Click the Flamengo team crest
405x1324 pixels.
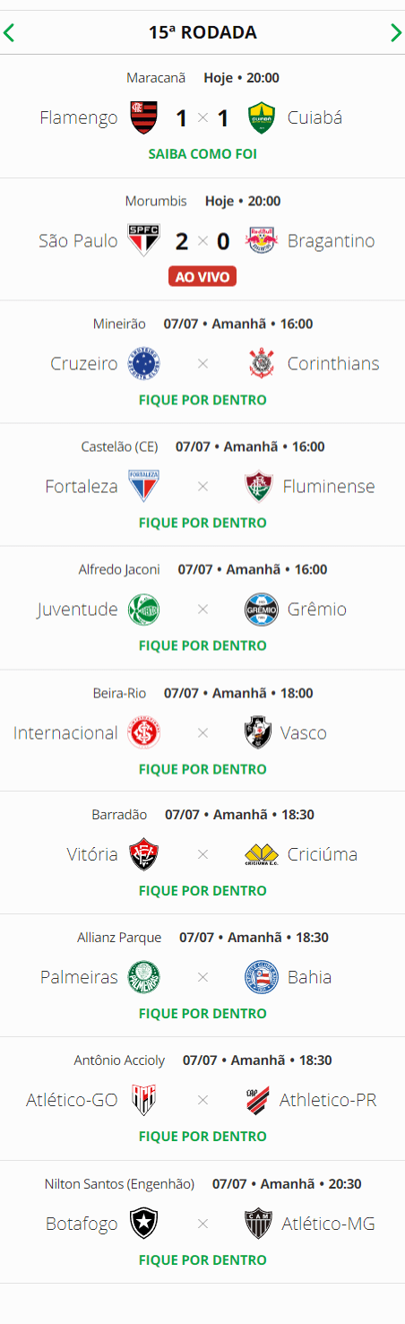tap(144, 117)
